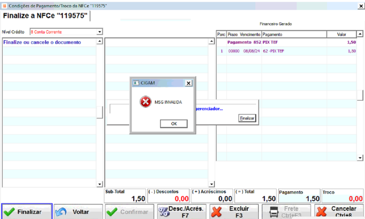Click the Frete truck button
The width and height of the screenshot is (365, 219).
point(287,212)
